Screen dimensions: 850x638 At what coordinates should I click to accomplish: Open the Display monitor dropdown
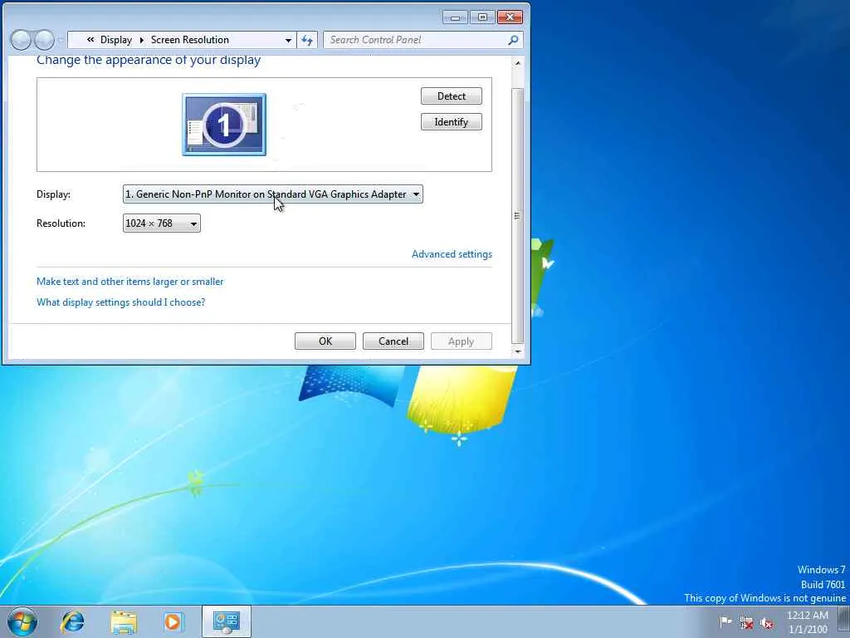coord(272,194)
